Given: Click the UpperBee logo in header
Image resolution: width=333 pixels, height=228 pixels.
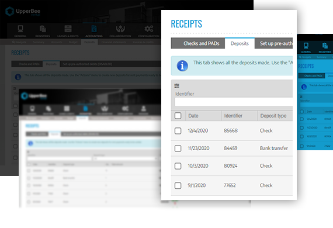Looking at the screenshot, I should pos(23,11).
